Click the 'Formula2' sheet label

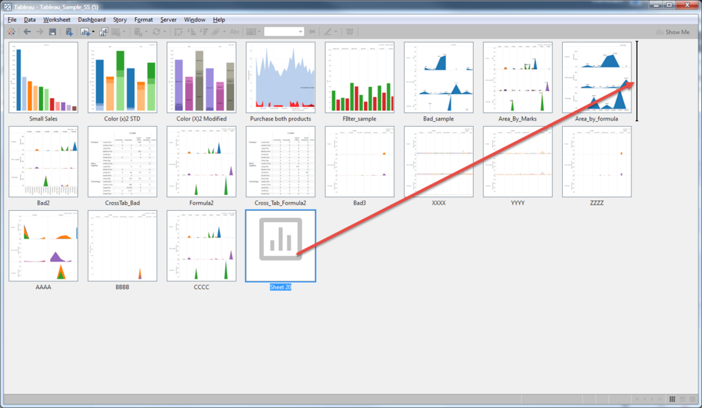[x=202, y=203]
